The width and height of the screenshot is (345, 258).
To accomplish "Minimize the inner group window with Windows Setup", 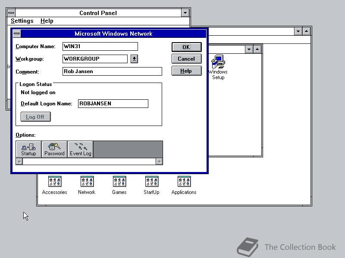I will [x=249, y=49].
